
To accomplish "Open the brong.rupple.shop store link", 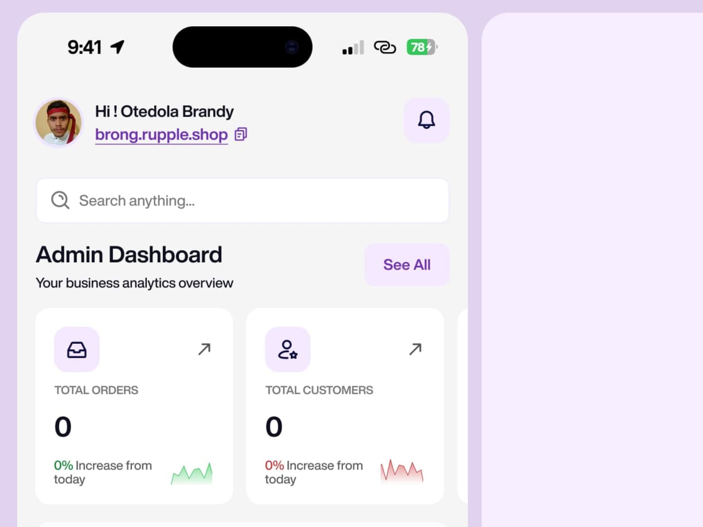I will click(x=161, y=135).
